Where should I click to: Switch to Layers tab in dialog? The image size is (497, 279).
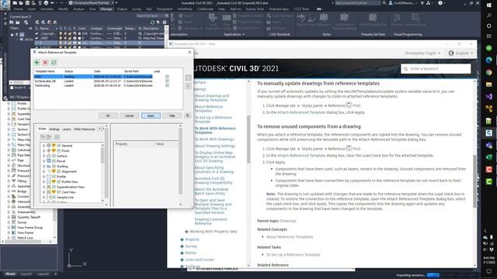(67, 129)
